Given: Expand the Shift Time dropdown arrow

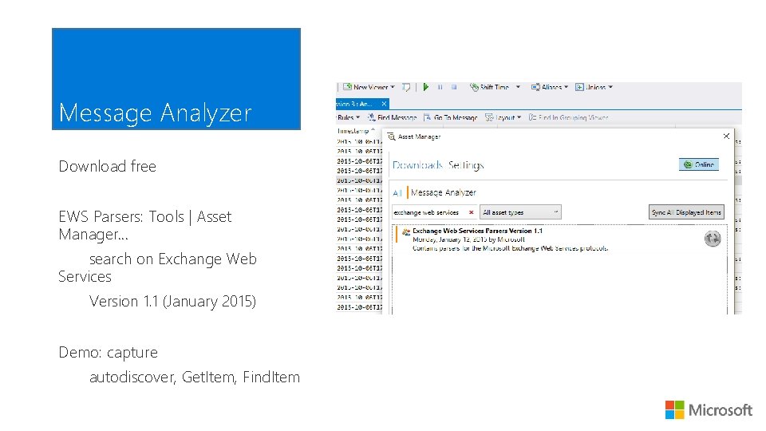Looking at the screenshot, I should (x=518, y=87).
